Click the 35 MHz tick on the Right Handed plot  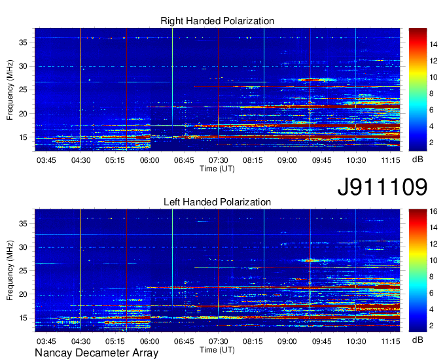pos(23,43)
